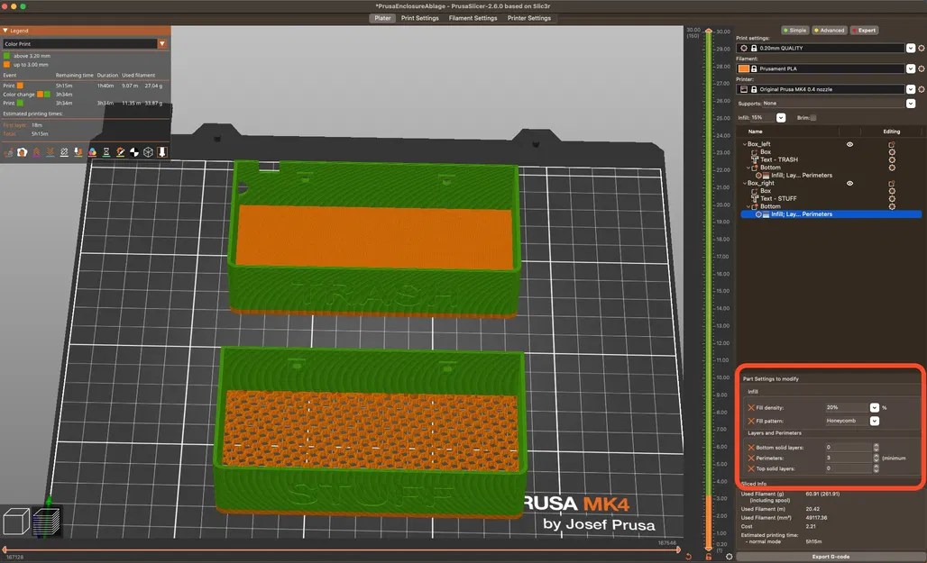Viewport: 927px width, 563px height.
Task: Toggle Shells wireframe cube icon
Action: point(148,152)
